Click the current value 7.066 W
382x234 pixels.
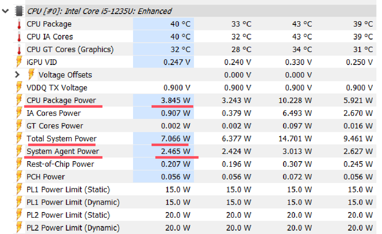(176, 139)
